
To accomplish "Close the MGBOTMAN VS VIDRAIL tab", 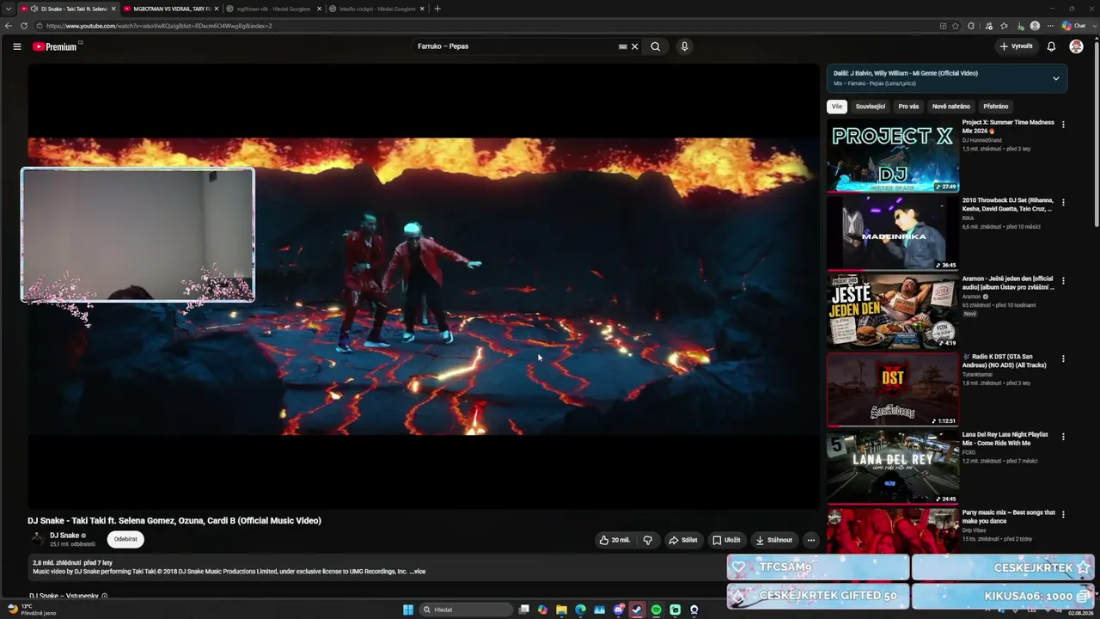I will click(216, 9).
